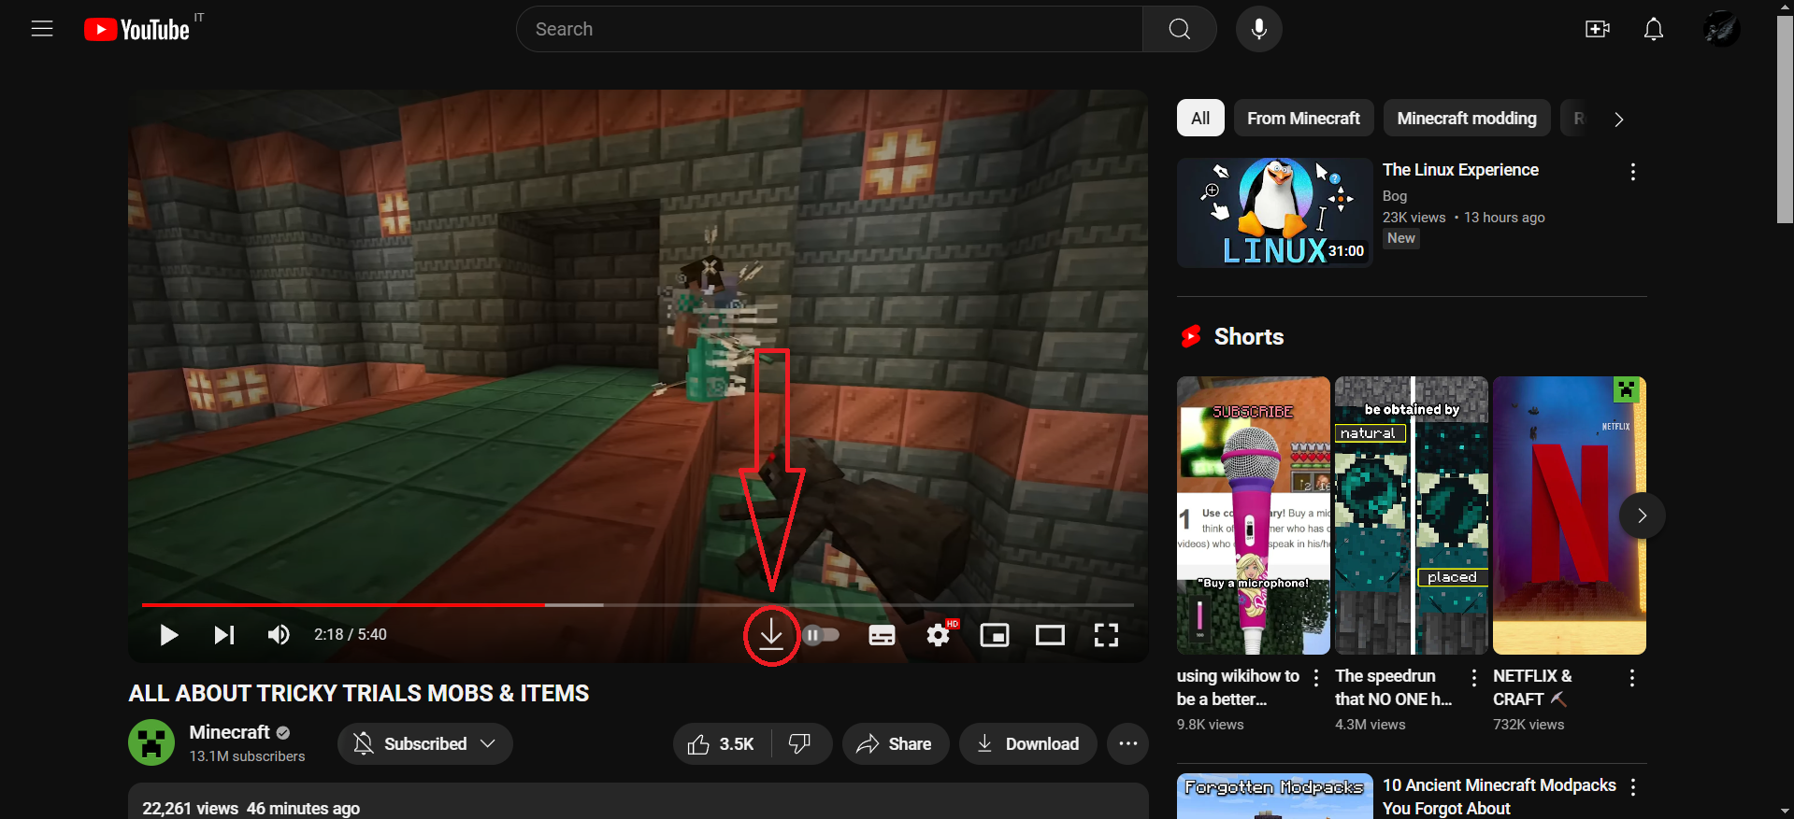Enter full screen mode
This screenshot has width=1794, height=819.
(x=1106, y=635)
